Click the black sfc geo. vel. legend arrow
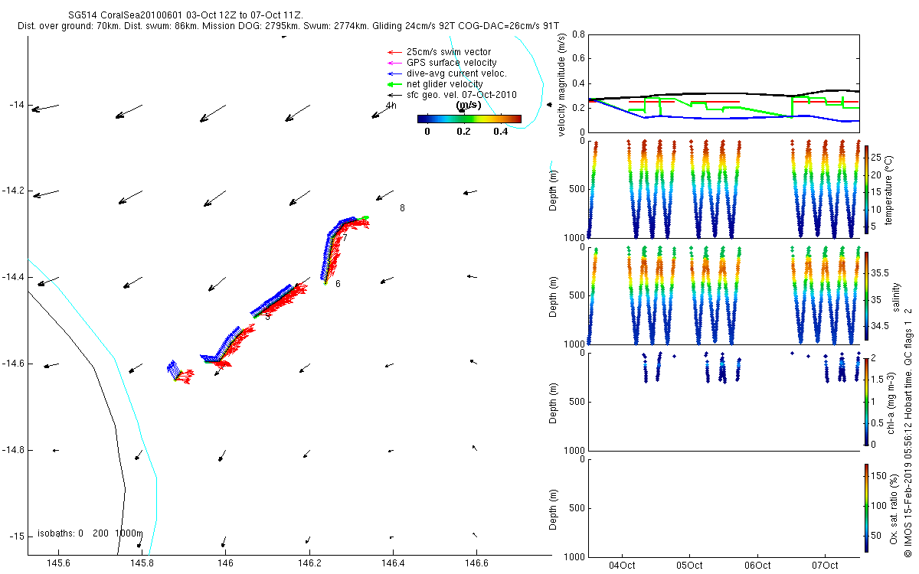Image resolution: width=919 pixels, height=574 pixels. pyautogui.click(x=394, y=95)
